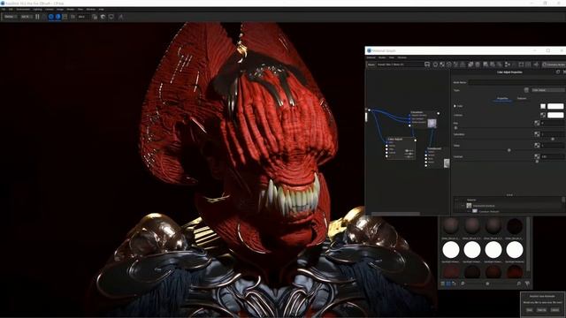Open the Nodes menu in Material Graph
The width and height of the screenshot is (566, 318).
[382, 57]
